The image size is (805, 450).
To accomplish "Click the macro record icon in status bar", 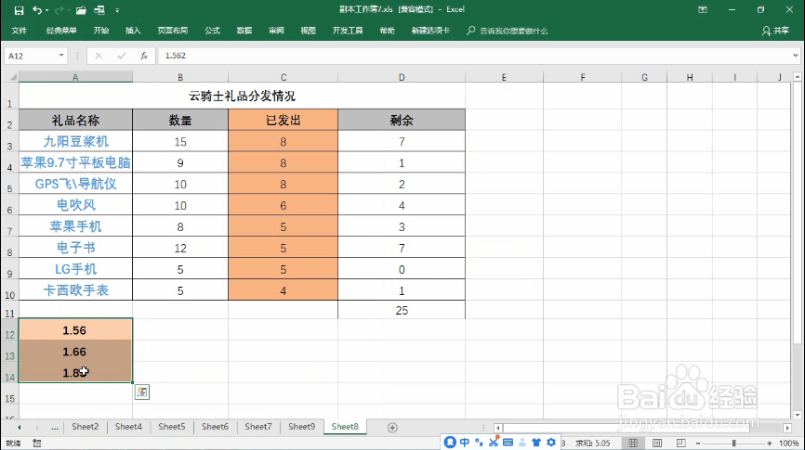I will pyautogui.click(x=37, y=443).
